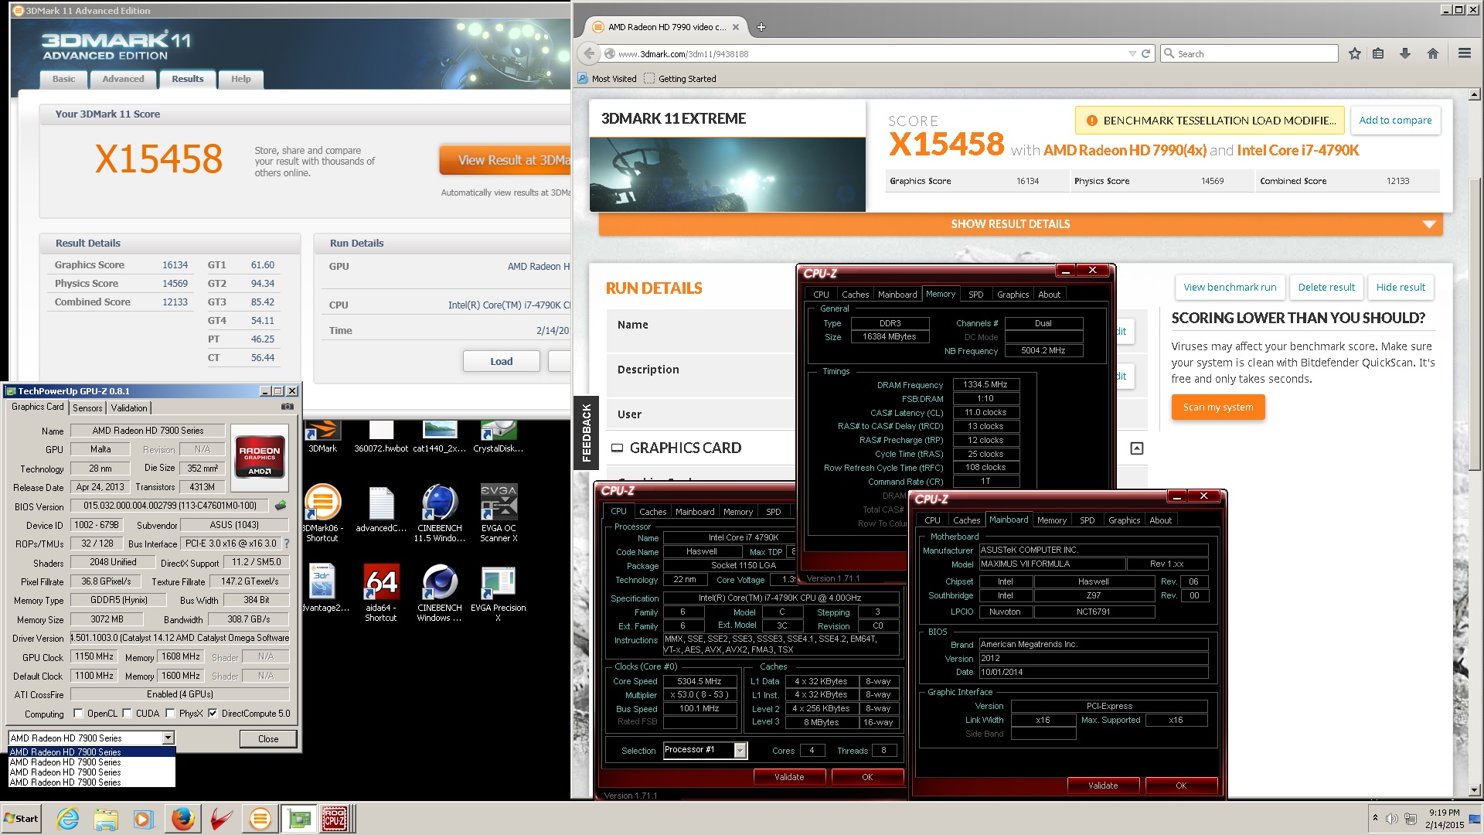Open the CrystalDisk desktop shortcut
Image resolution: width=1484 pixels, height=835 pixels.
[499, 435]
